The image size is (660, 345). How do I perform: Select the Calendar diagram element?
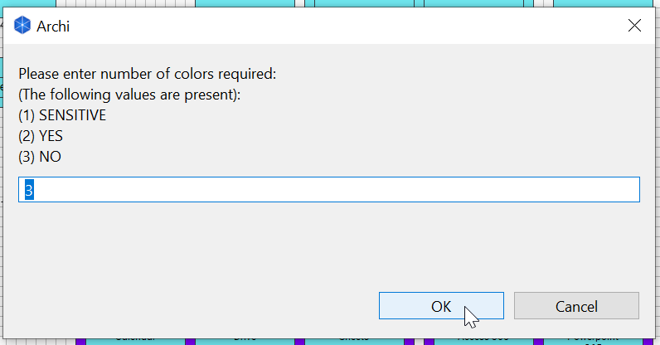pos(135,339)
